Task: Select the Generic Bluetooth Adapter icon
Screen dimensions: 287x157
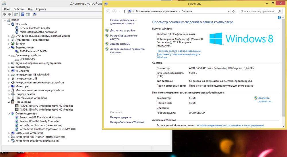Action: pyautogui.click(x=17, y=28)
